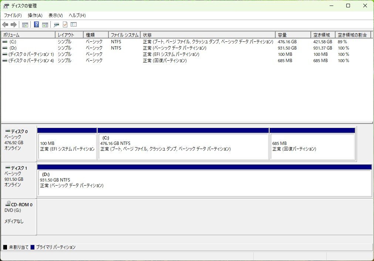Image resolution: width=374 pixels, height=261 pixels.
Task: Select the (C:) volume name in list
Action: (x=13, y=42)
